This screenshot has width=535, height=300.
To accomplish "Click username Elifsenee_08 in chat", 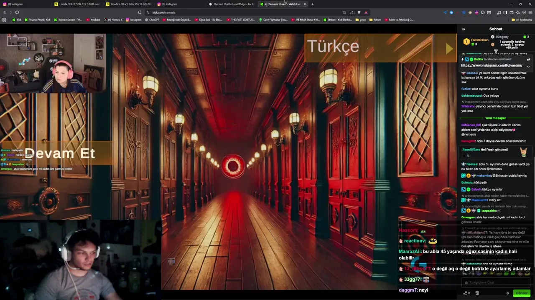I will point(471,125).
